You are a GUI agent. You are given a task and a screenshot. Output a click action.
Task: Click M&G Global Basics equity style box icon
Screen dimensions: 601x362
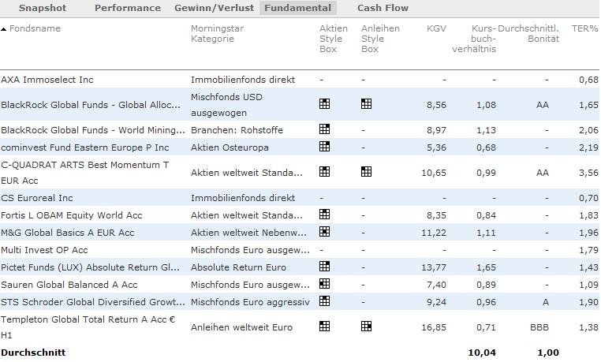tap(324, 232)
